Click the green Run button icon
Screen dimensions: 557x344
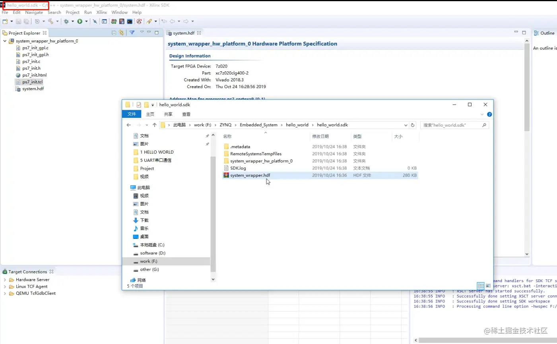80,21
